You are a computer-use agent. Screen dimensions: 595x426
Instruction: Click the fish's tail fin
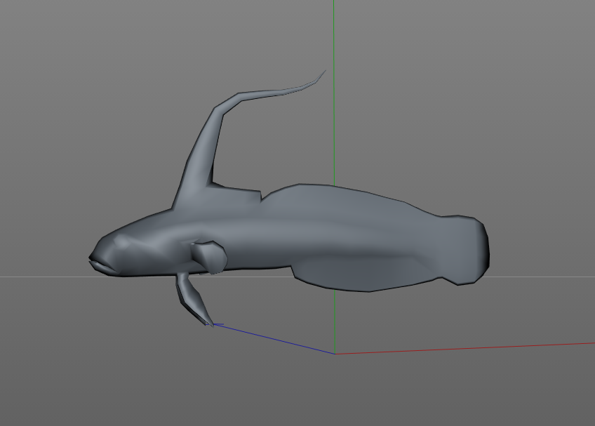[464, 250]
